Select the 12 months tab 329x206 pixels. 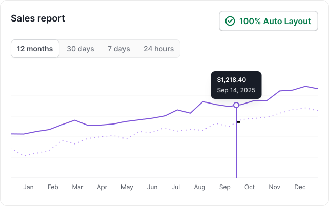(35, 49)
